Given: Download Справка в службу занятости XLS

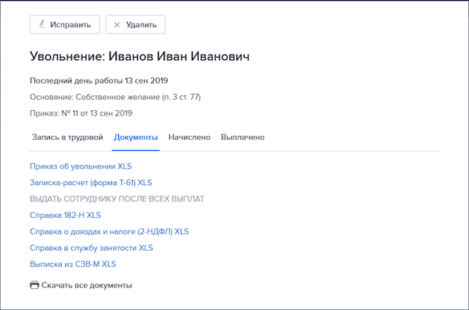Looking at the screenshot, I should tap(92, 248).
